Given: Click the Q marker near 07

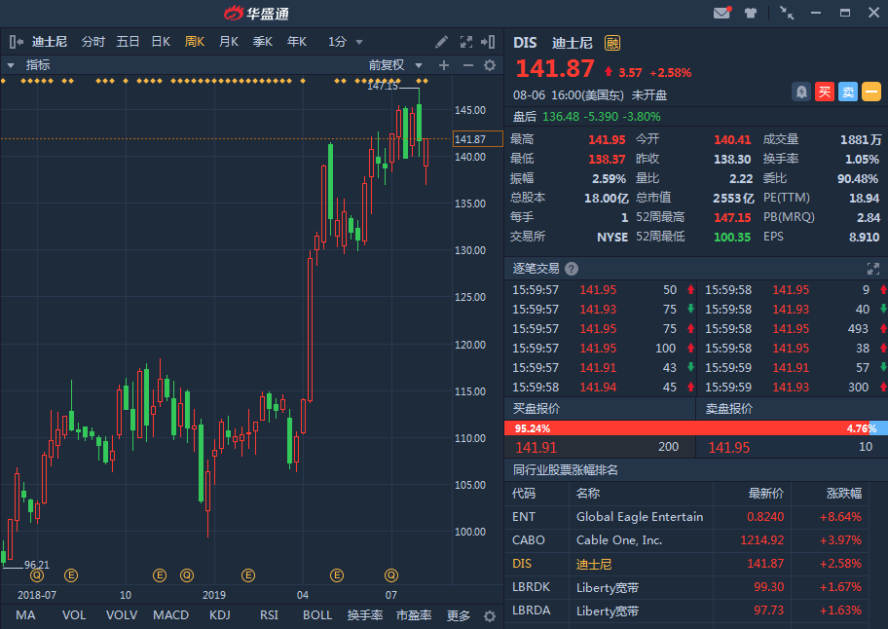Looking at the screenshot, I should (x=391, y=575).
